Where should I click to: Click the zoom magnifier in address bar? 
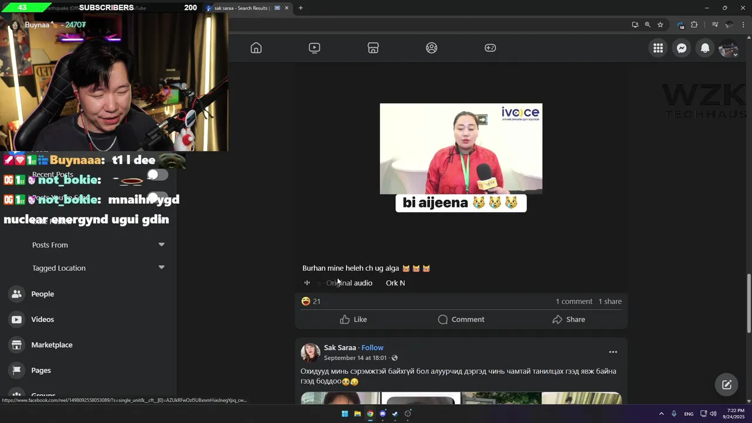[x=647, y=25]
